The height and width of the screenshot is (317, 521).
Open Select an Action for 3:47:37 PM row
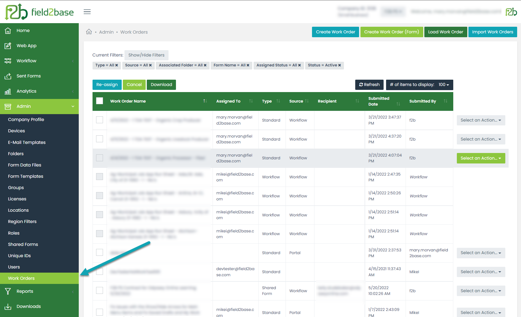pyautogui.click(x=481, y=120)
